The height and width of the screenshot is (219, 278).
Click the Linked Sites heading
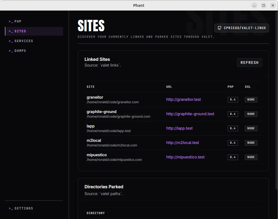click(97, 59)
